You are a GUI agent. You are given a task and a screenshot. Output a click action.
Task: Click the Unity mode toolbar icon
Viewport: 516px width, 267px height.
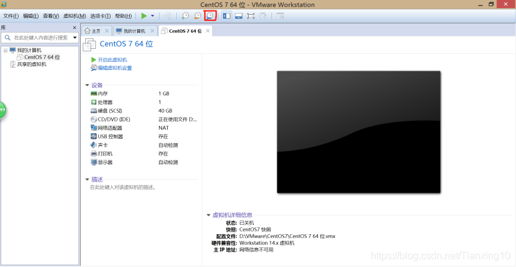pyautogui.click(x=263, y=15)
